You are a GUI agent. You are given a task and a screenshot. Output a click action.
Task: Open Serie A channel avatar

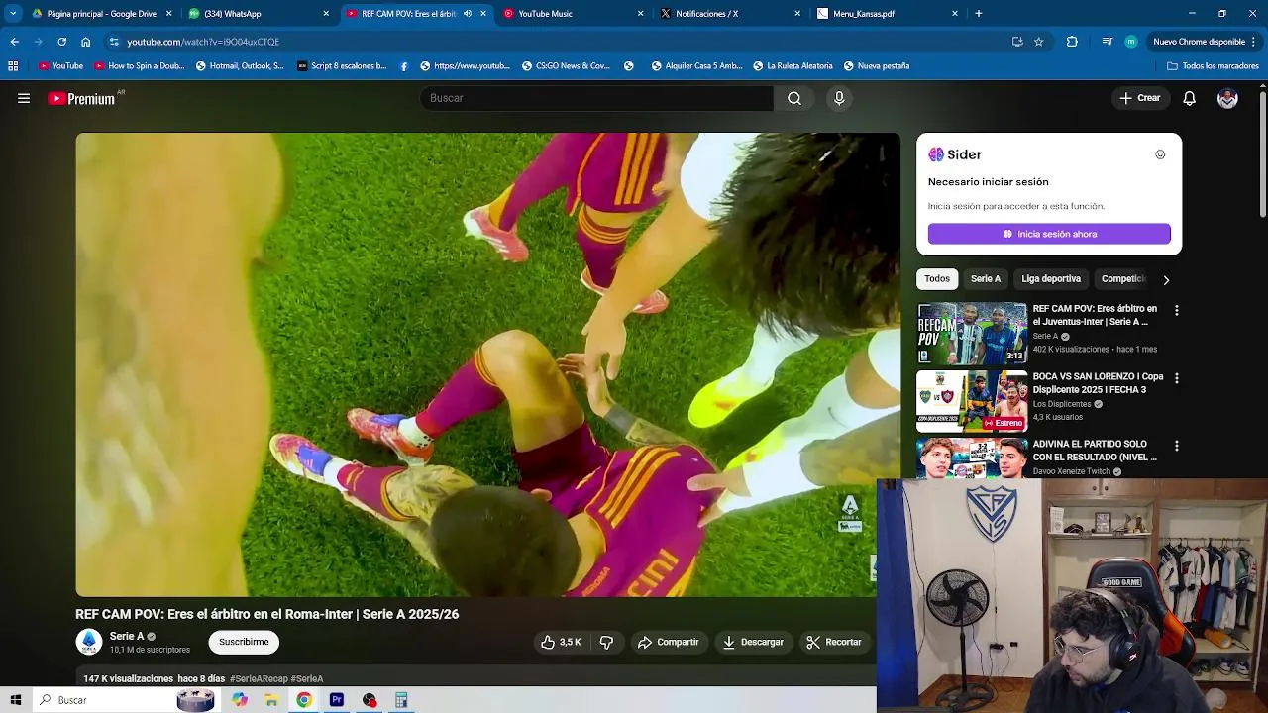(88, 642)
